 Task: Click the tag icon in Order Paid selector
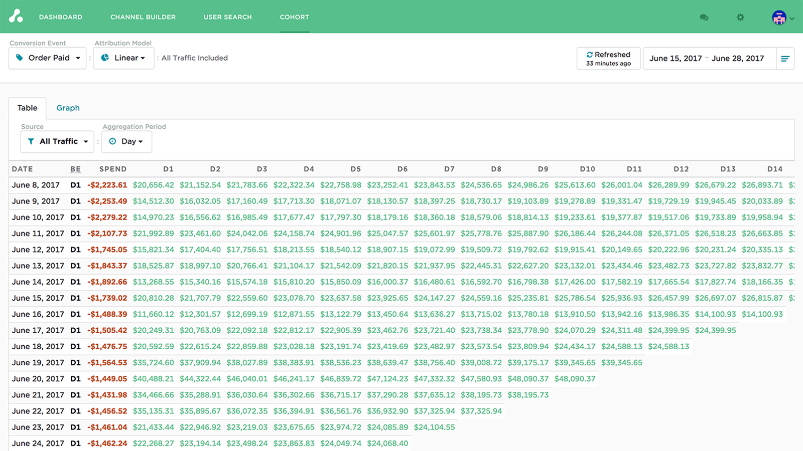[20, 58]
